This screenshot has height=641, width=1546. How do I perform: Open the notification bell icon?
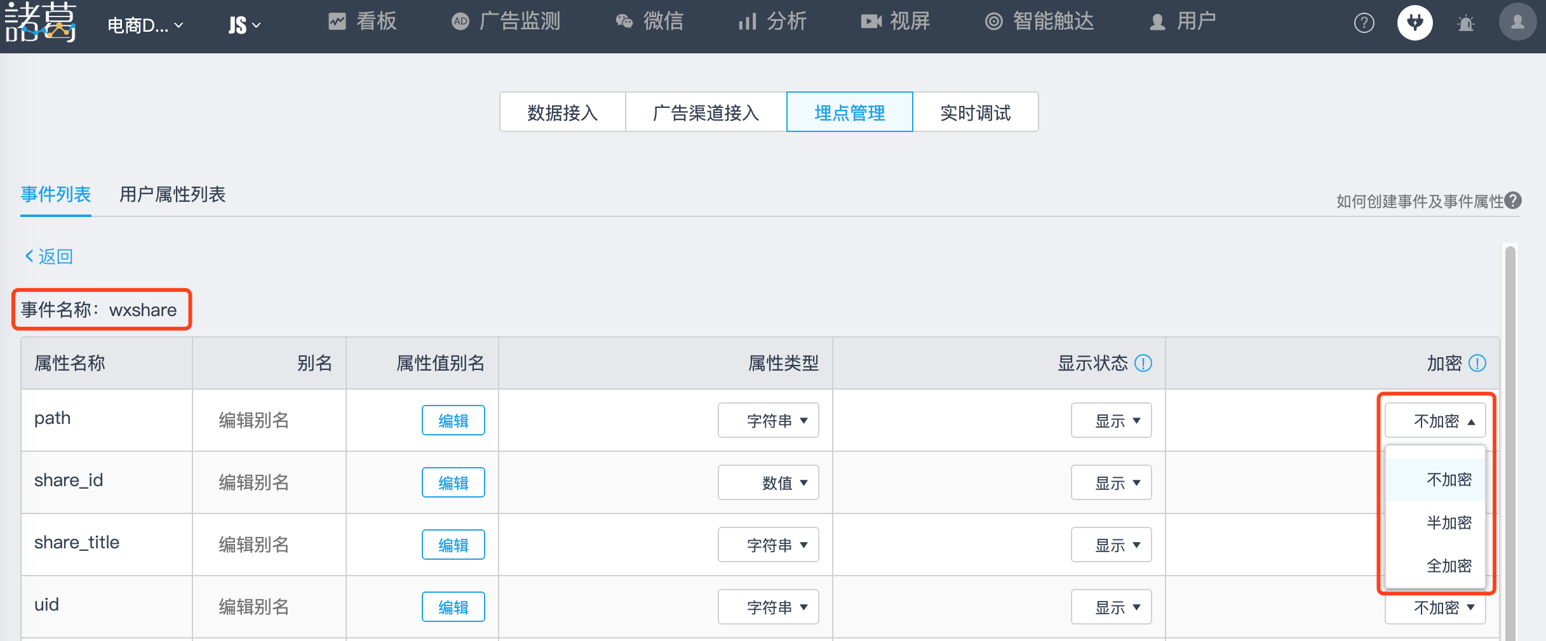pyautogui.click(x=1465, y=23)
